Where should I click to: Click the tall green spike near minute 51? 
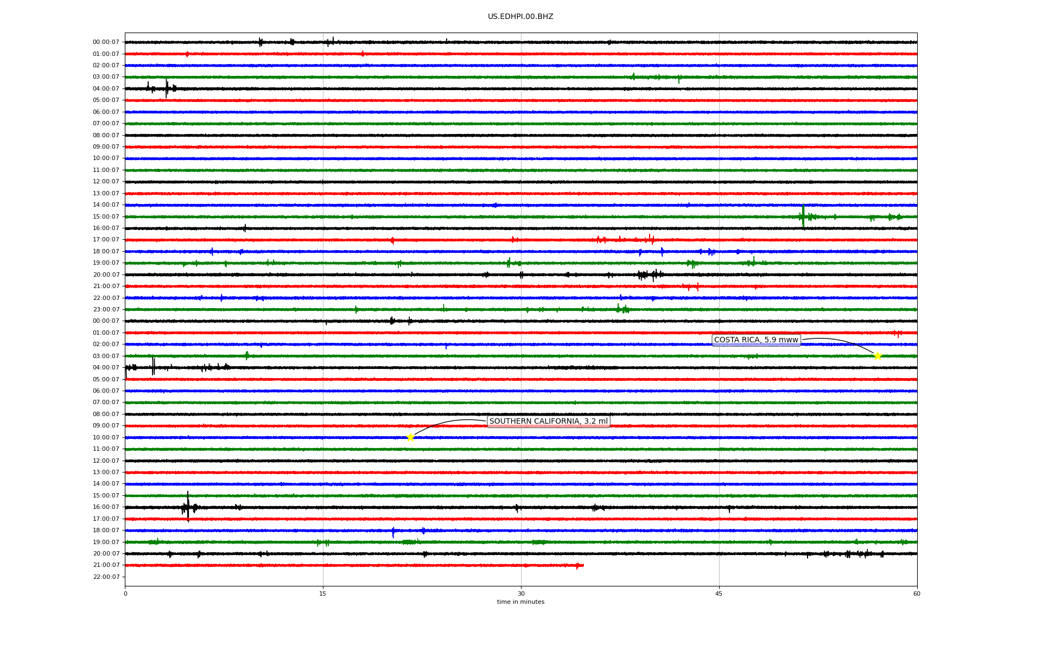[x=803, y=215]
